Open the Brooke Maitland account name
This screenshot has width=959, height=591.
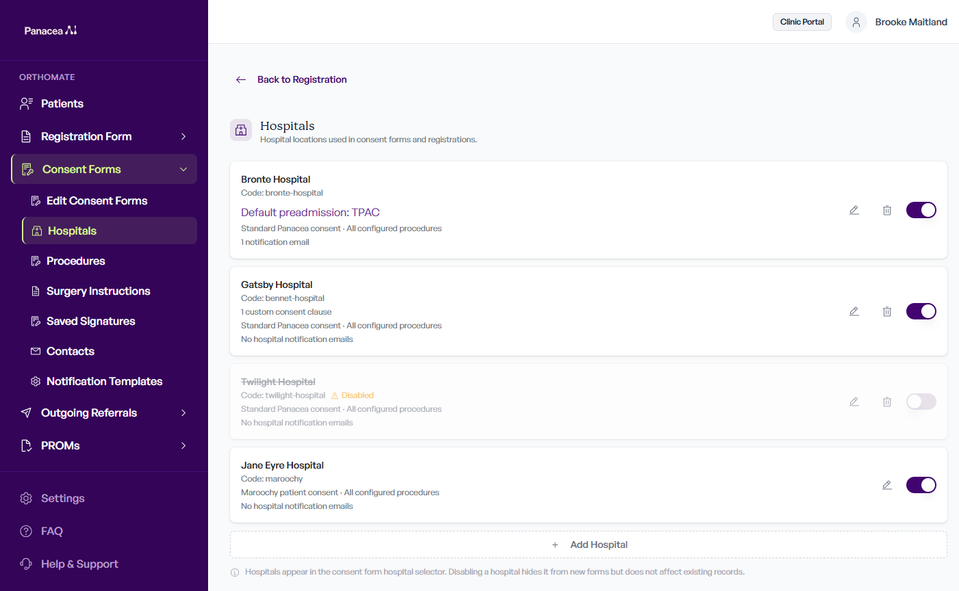(911, 22)
